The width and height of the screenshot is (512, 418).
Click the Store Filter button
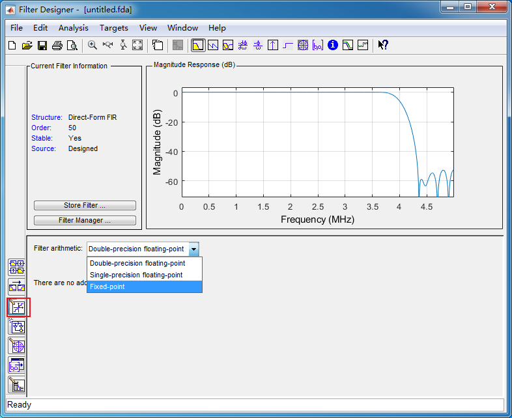pos(85,206)
